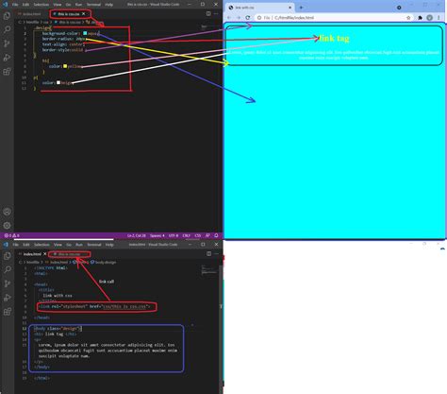Split editor in the bottom VS Code window
The width and height of the screenshot is (447, 394).
point(209,253)
